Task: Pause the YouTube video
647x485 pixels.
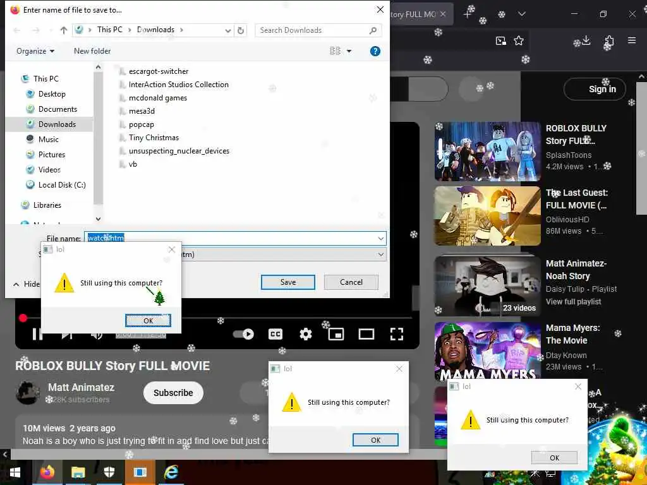Action: tap(37, 334)
